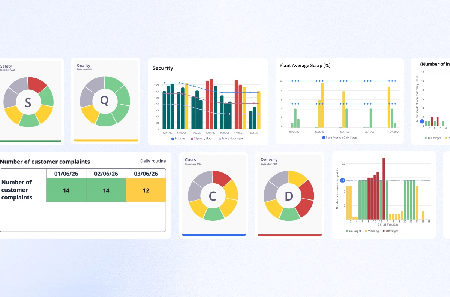Click the 09/01/26 scrap axis label
This screenshot has width=450, height=297.
(294, 132)
